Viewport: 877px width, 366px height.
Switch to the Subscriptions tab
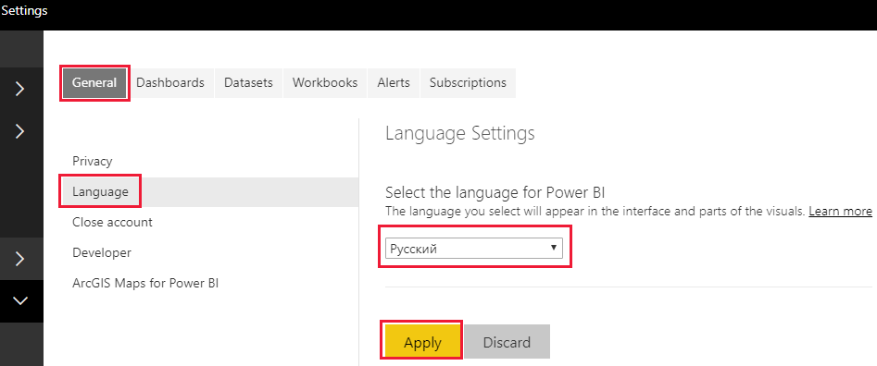click(468, 83)
